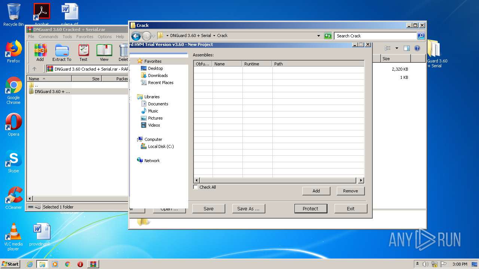
Task: Expand the DNGuard 3.60 + Serial breadcrumb arrow
Action: point(214,36)
